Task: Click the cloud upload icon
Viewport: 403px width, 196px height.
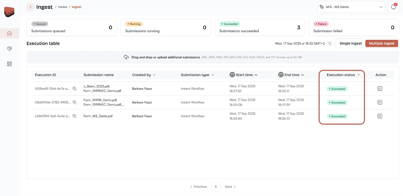Action: pos(126,57)
